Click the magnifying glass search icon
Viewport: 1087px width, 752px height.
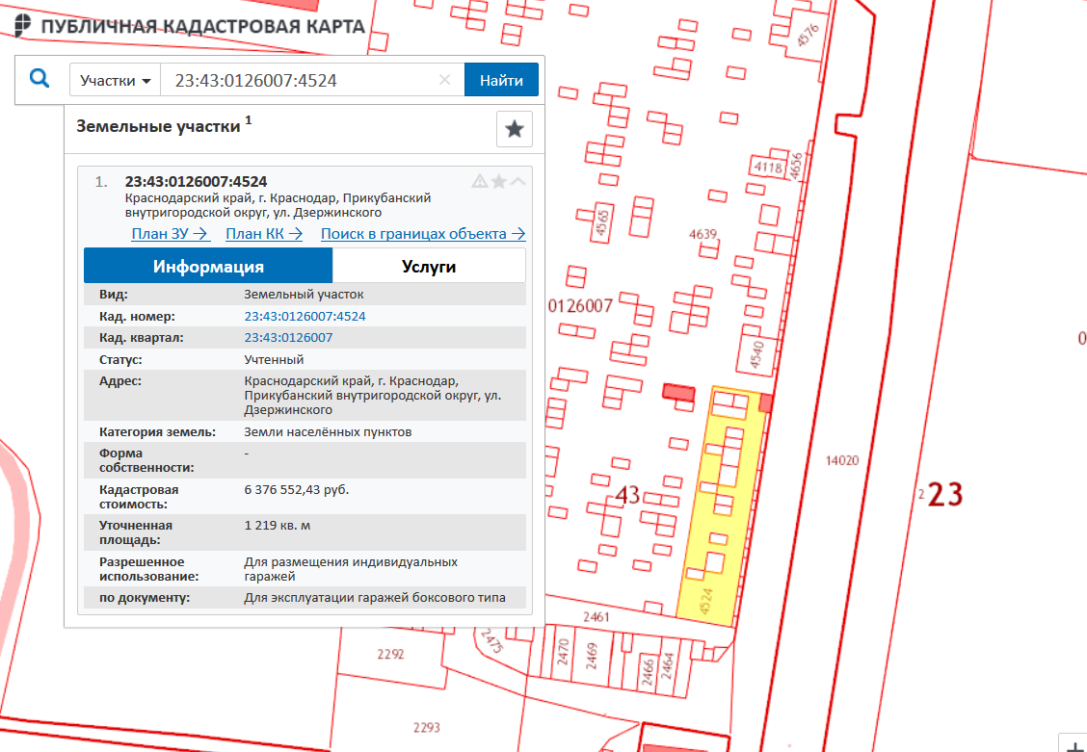click(40, 79)
